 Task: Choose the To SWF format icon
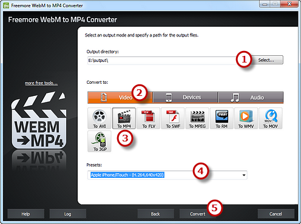click(173, 118)
